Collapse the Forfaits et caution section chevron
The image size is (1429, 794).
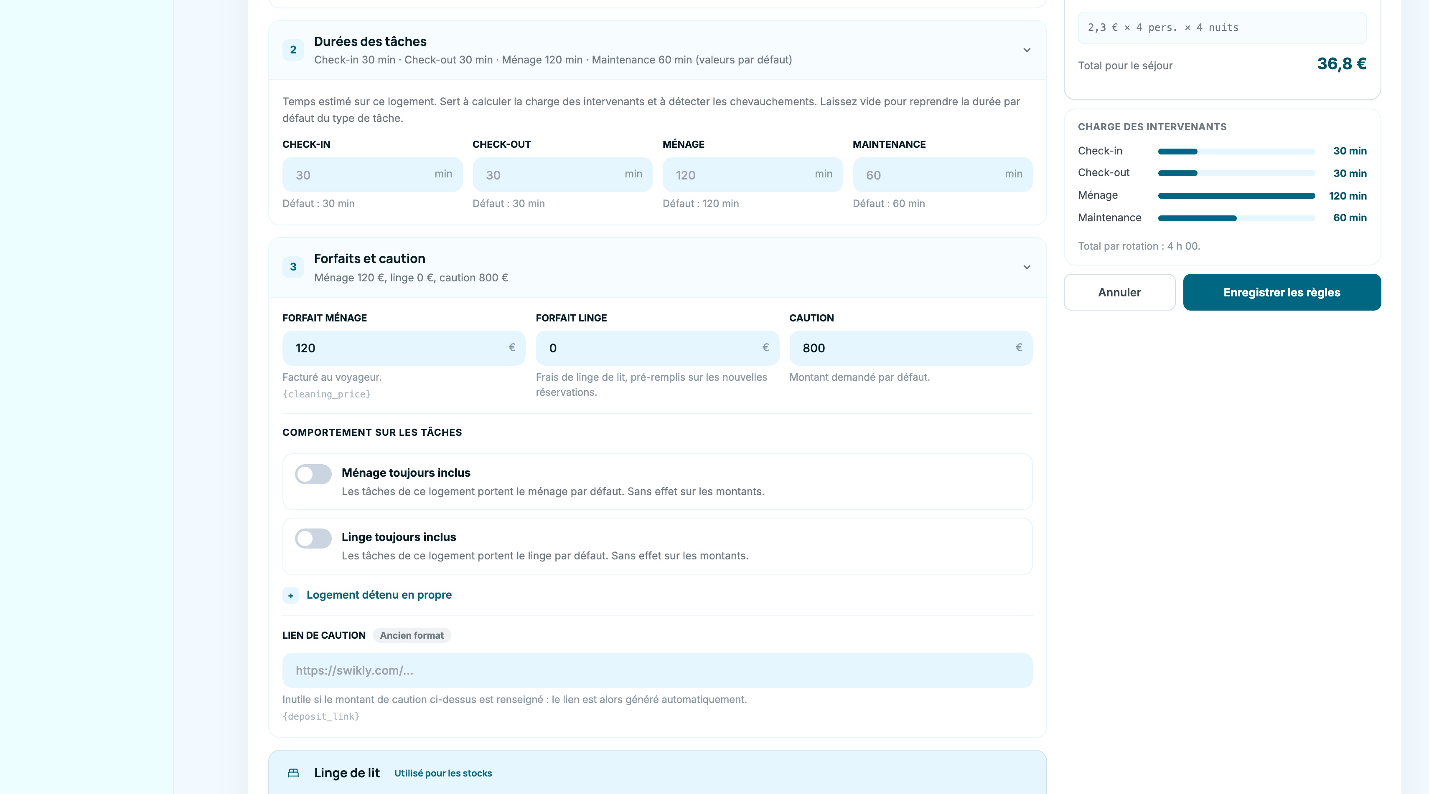1027,267
